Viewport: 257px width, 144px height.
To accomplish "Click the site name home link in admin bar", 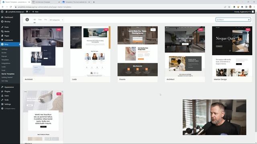I will point(15,12).
